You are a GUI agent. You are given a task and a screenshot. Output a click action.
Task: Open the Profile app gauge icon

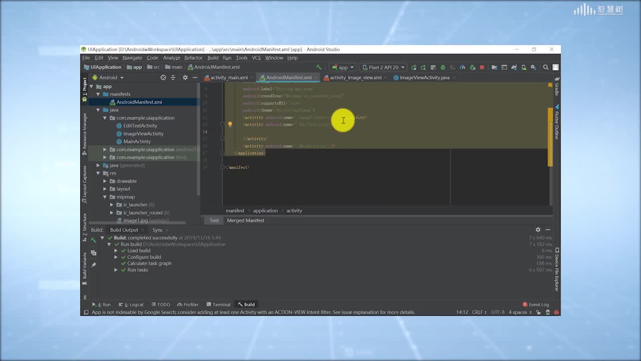(x=462, y=67)
